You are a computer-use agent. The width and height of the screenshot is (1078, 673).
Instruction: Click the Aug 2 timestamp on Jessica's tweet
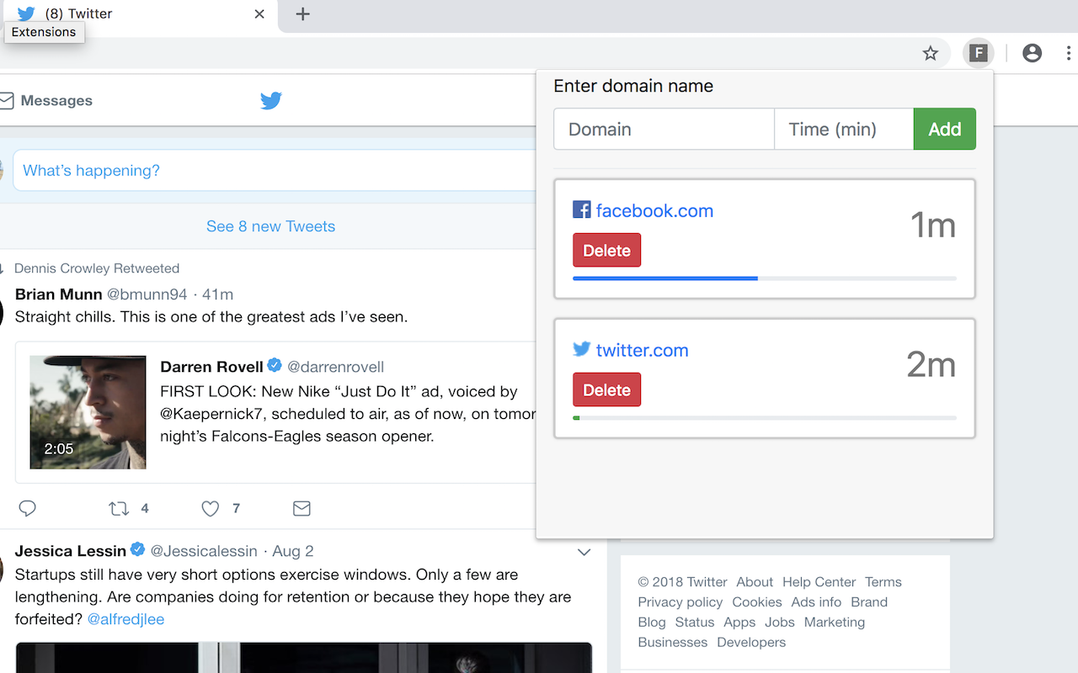[293, 551]
